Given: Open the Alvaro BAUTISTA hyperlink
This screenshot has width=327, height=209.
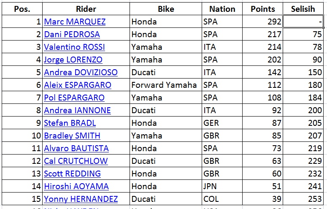Looking at the screenshot, I should pos(76,149).
